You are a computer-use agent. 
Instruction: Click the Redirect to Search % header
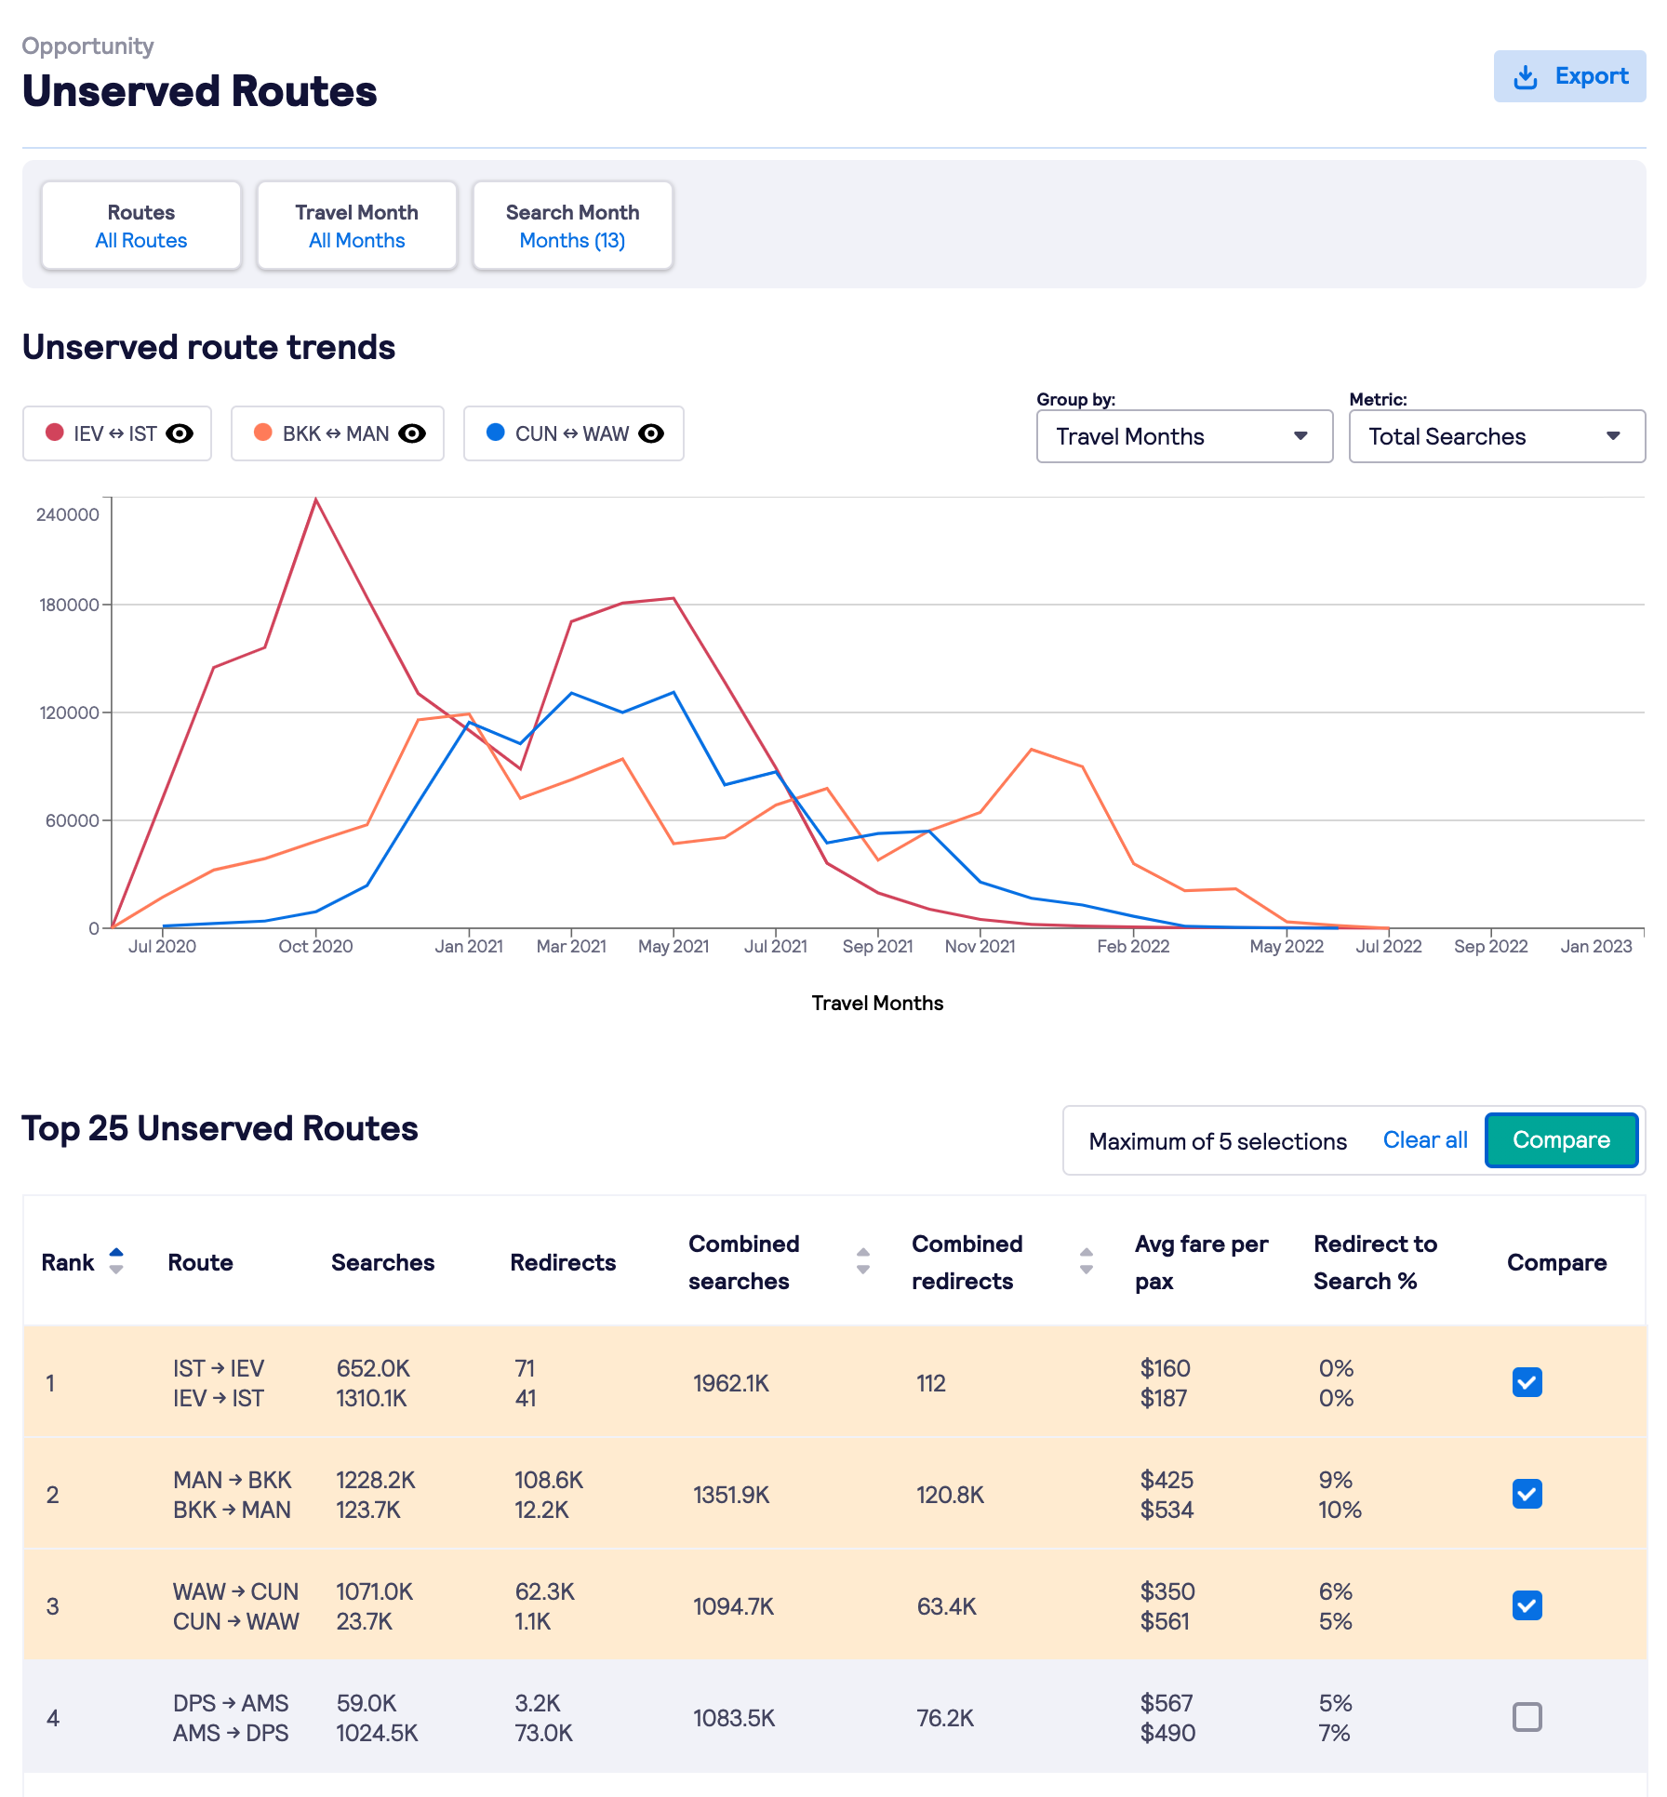[x=1375, y=1262]
